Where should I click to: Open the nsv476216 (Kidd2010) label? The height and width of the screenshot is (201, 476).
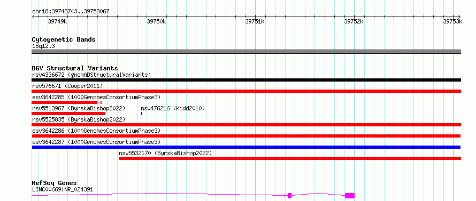coord(173,108)
